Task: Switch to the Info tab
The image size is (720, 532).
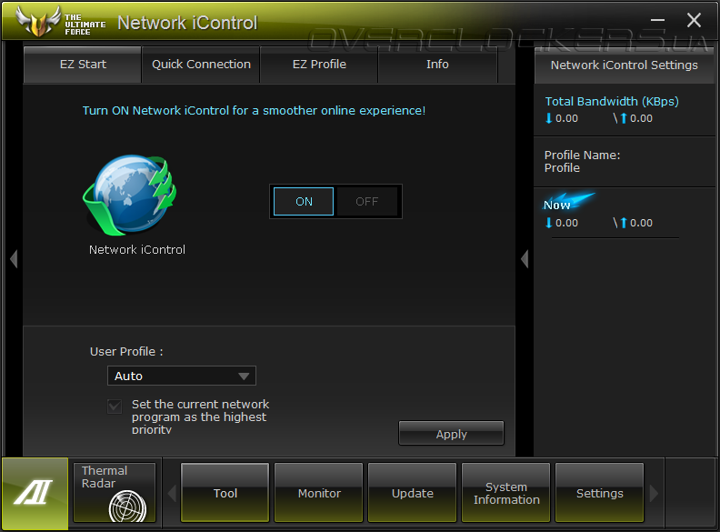Action: [437, 65]
